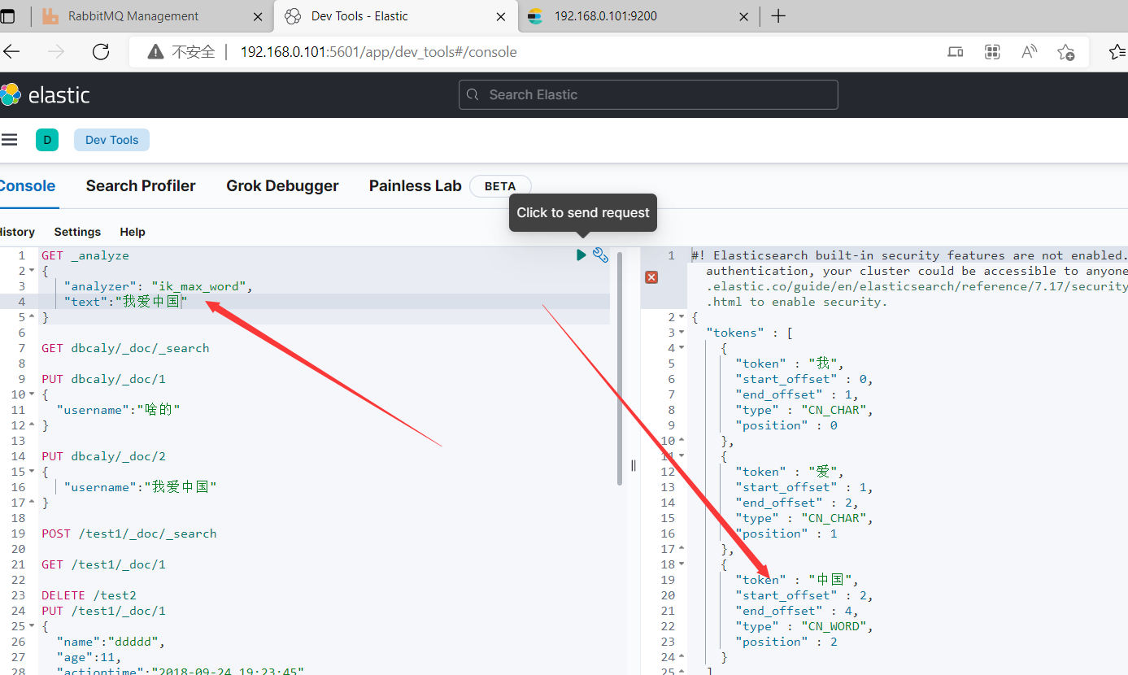The image size is (1128, 675).
Task: Click the red error marker in the output gutter
Action: [651, 278]
